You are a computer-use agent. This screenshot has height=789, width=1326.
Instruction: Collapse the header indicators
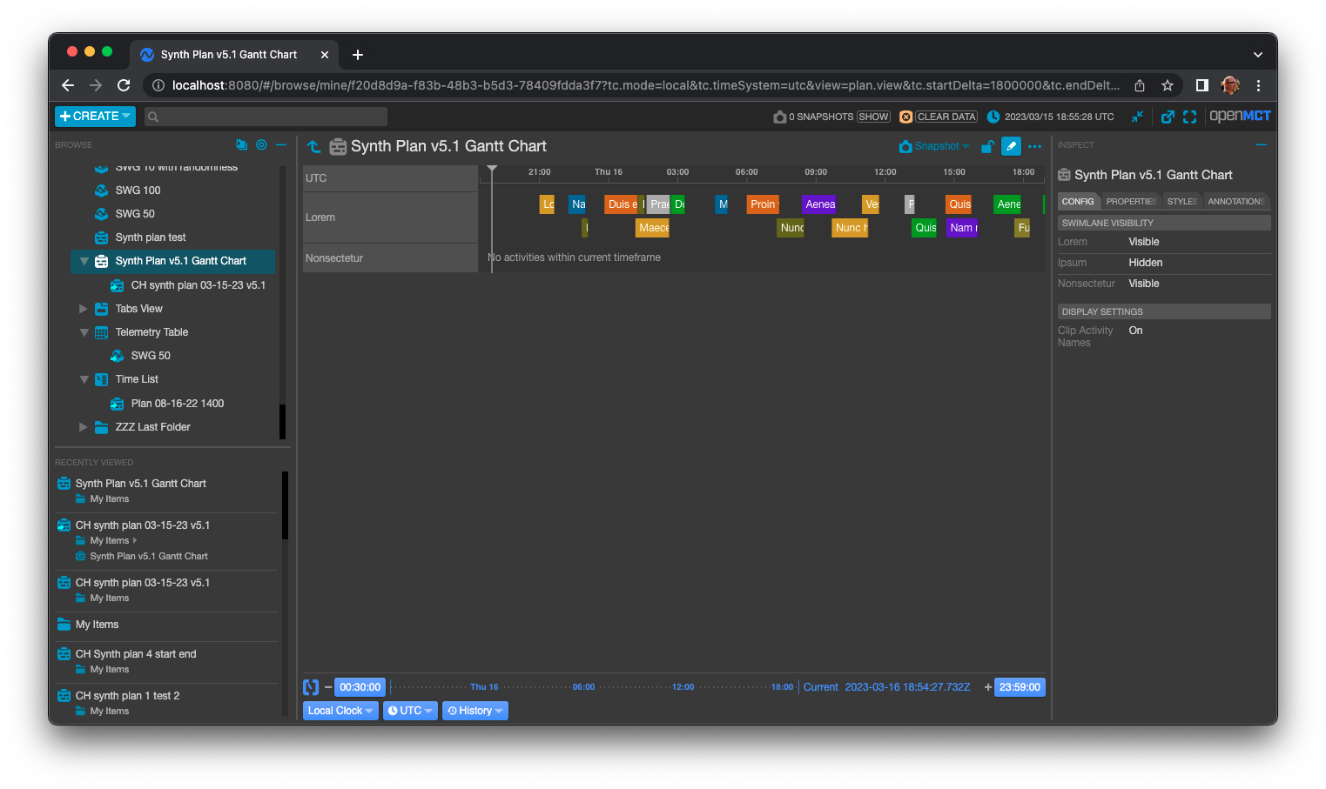click(x=1137, y=117)
